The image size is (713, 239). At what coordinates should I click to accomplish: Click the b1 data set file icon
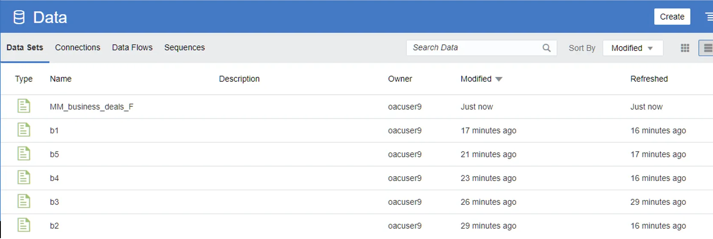tap(24, 130)
